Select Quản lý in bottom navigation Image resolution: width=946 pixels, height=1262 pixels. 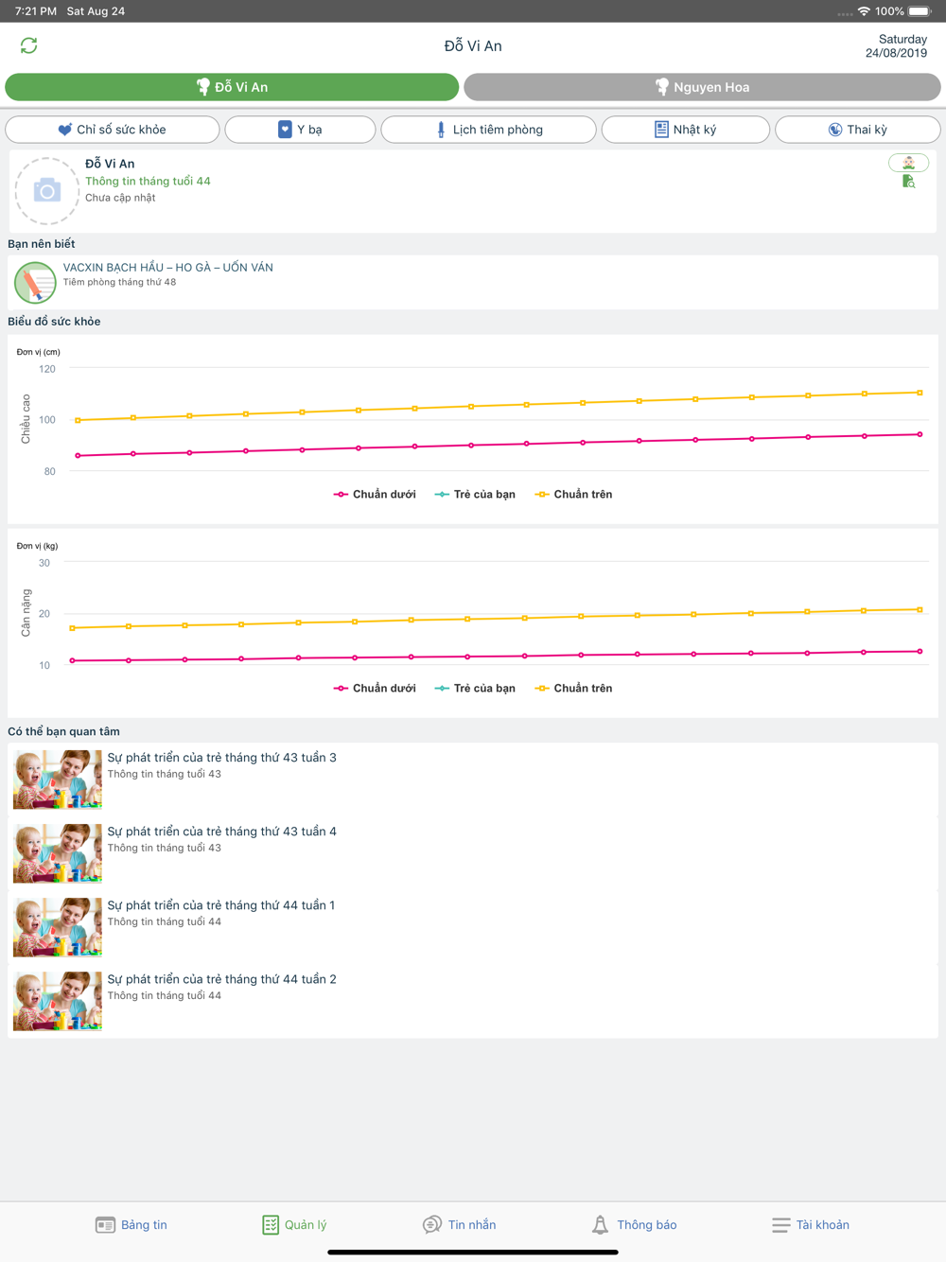point(294,1225)
